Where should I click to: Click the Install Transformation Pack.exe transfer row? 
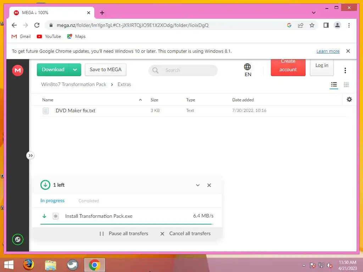coord(127,216)
